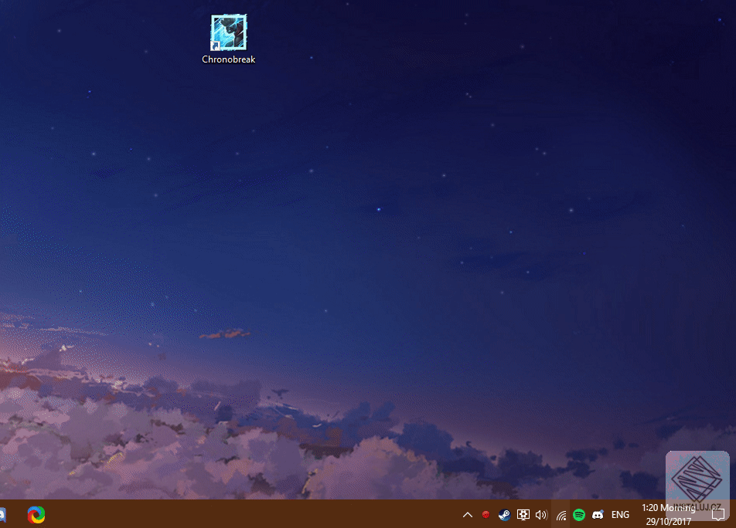Open the volume speaker control
This screenshot has height=528, width=736.
[x=541, y=515]
